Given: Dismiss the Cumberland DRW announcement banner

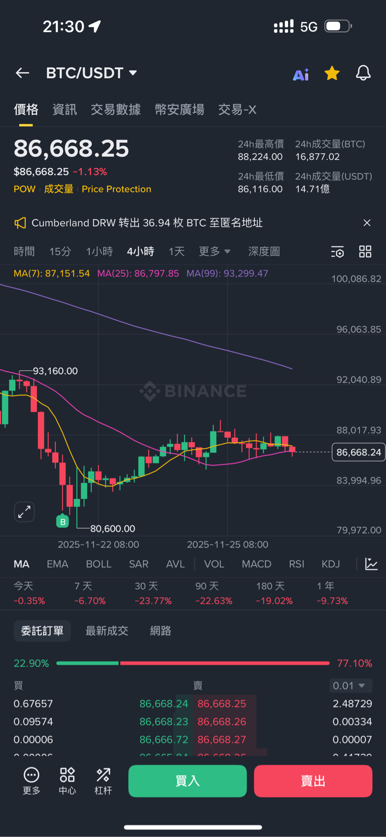Looking at the screenshot, I should [x=367, y=223].
